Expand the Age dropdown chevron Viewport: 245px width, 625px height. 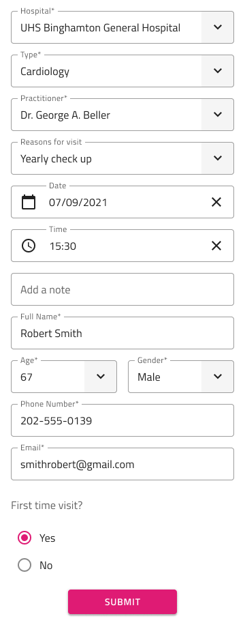click(x=101, y=376)
